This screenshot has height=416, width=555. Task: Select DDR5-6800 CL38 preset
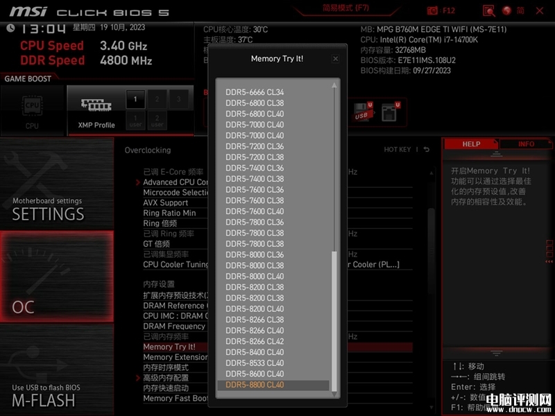[255, 103]
